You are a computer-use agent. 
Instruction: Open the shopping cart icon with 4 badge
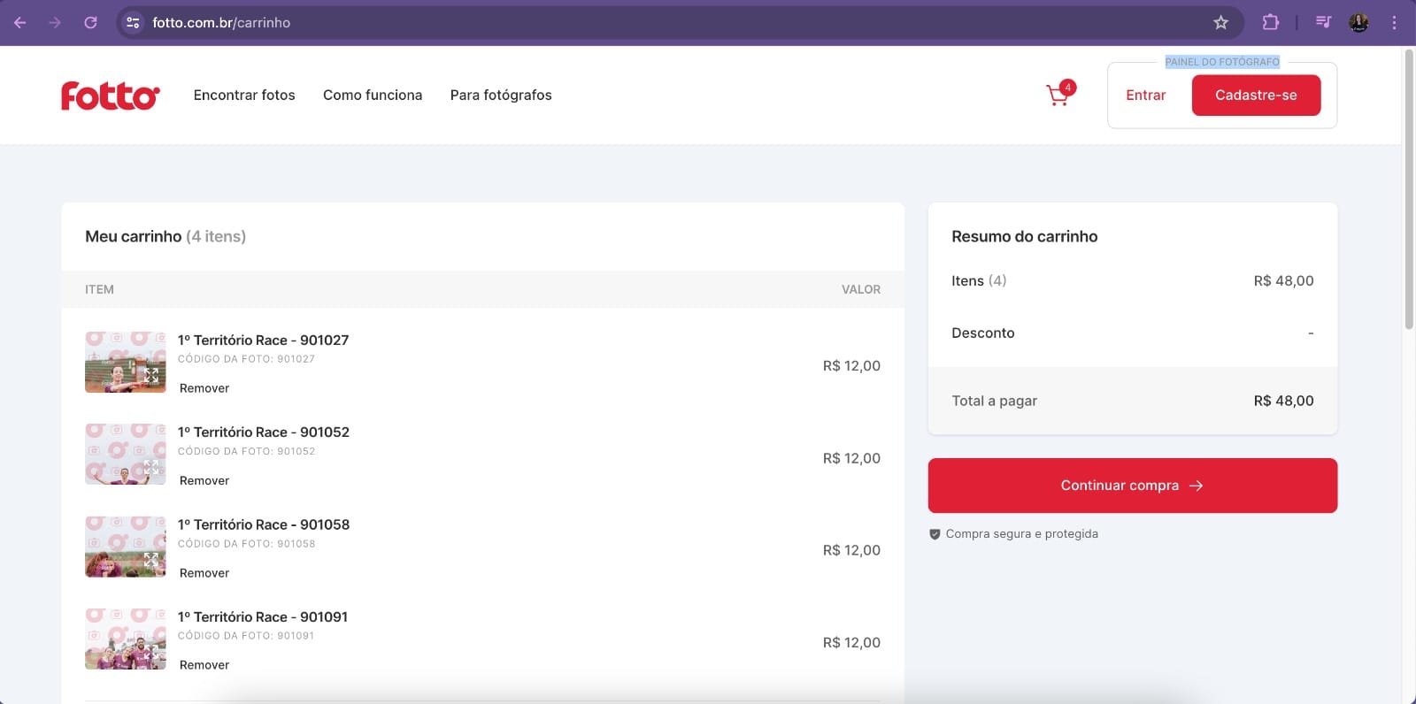1060,93
